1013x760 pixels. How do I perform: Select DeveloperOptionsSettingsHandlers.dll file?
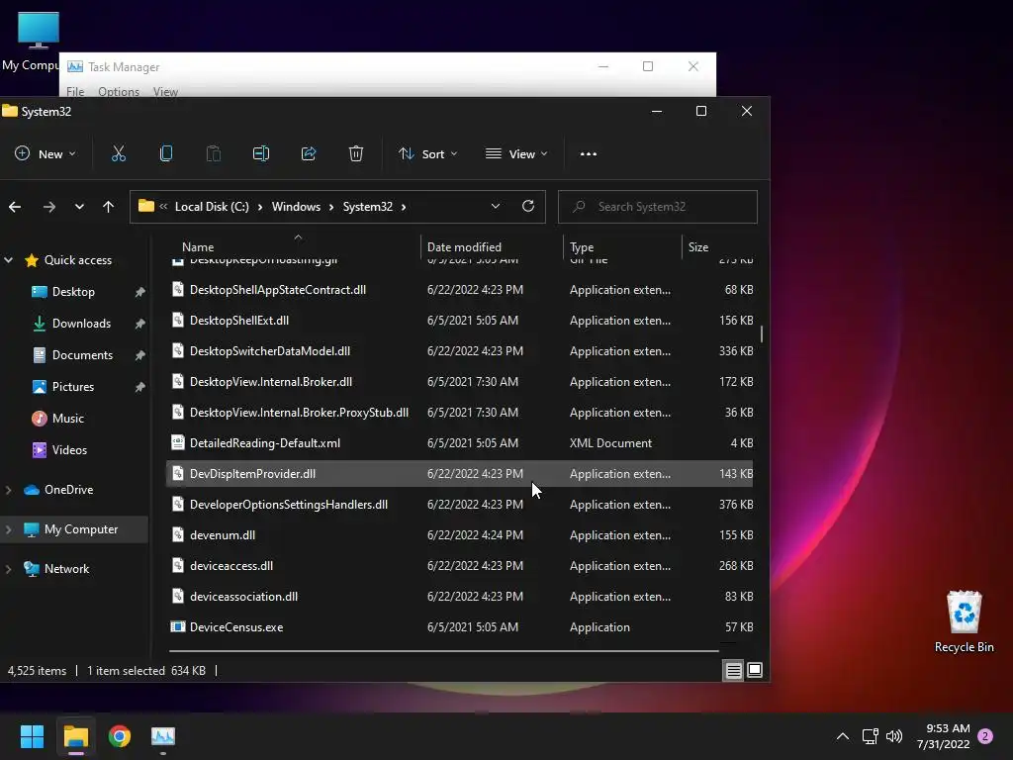tap(459, 504)
